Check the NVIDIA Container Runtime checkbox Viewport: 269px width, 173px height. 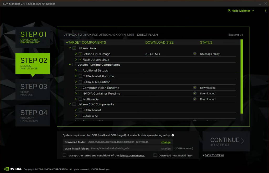tap(80, 94)
